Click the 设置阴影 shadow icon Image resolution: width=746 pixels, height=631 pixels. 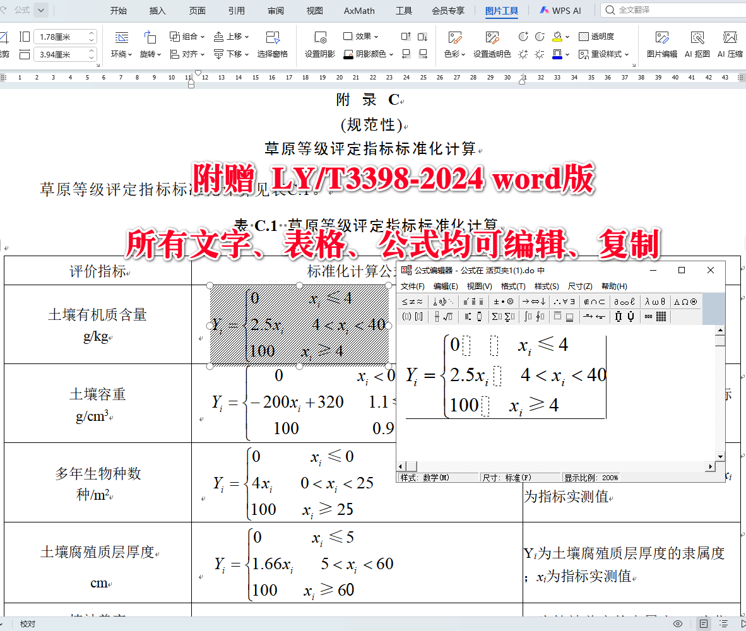click(319, 45)
